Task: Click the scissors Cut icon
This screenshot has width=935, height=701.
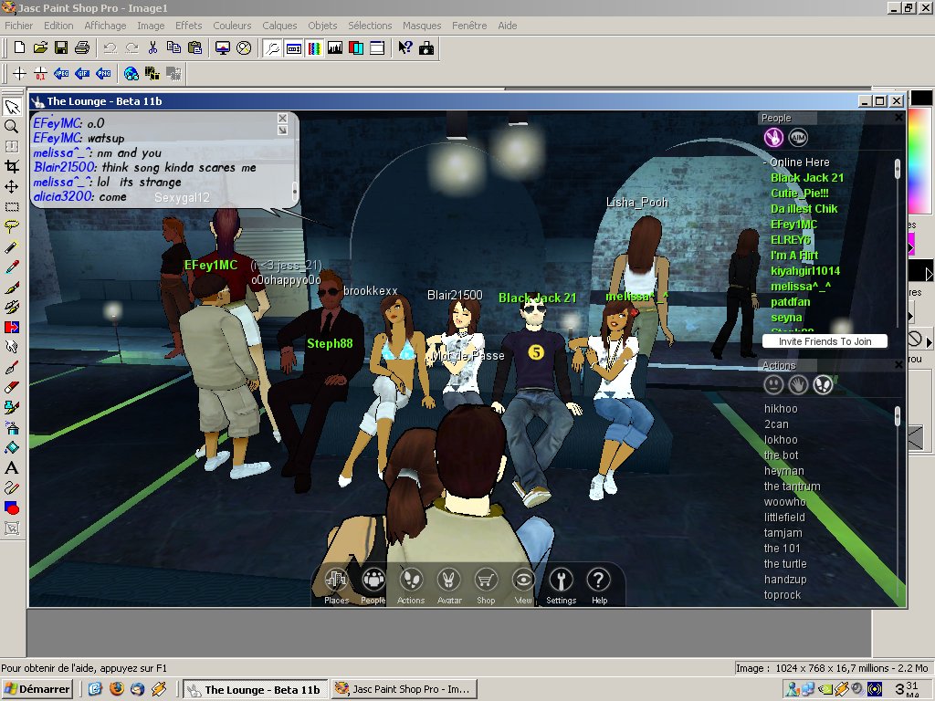Action: click(152, 47)
